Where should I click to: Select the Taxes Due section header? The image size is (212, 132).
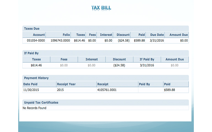pos(32,29)
